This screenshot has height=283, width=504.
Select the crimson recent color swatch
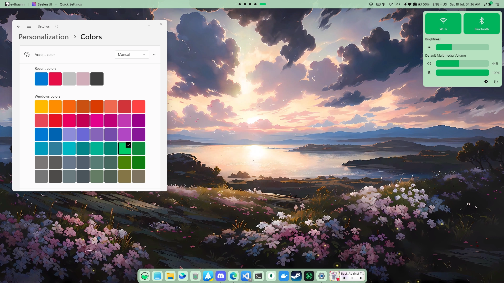pyautogui.click(x=55, y=79)
